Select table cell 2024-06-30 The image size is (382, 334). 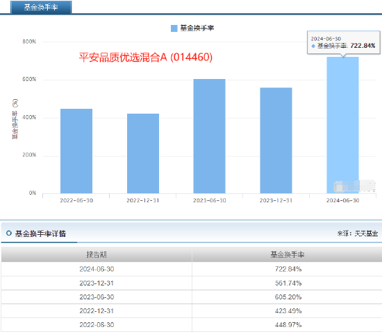pos(97,269)
